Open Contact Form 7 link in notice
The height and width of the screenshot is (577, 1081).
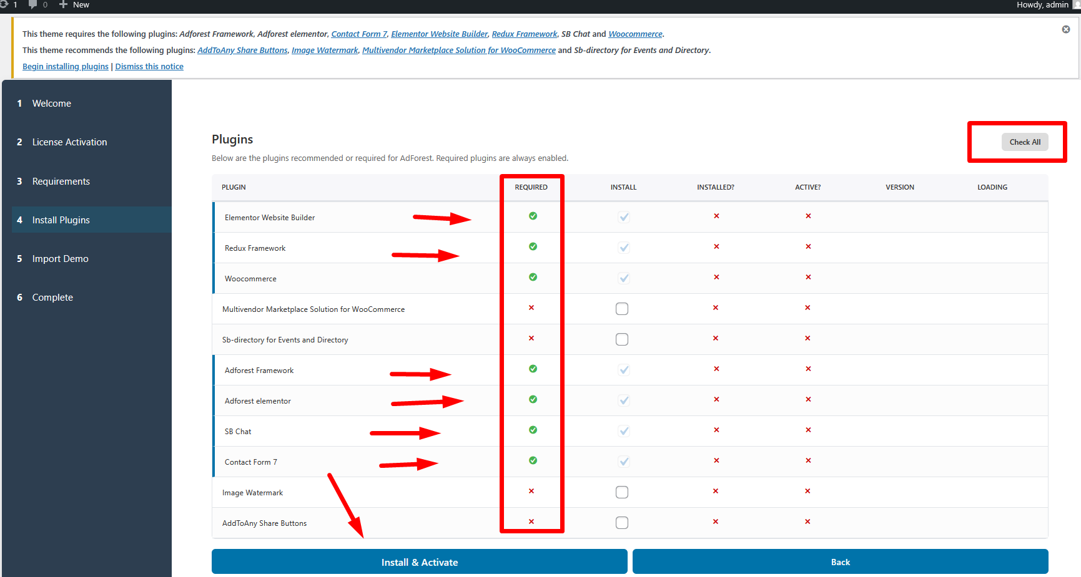click(x=359, y=34)
